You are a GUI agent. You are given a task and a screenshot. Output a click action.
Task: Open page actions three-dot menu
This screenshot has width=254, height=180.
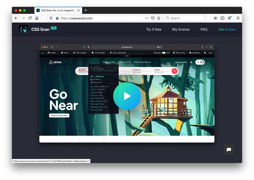click(147, 18)
